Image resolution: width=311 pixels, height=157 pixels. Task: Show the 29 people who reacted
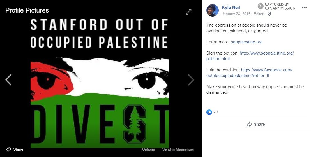215,112
